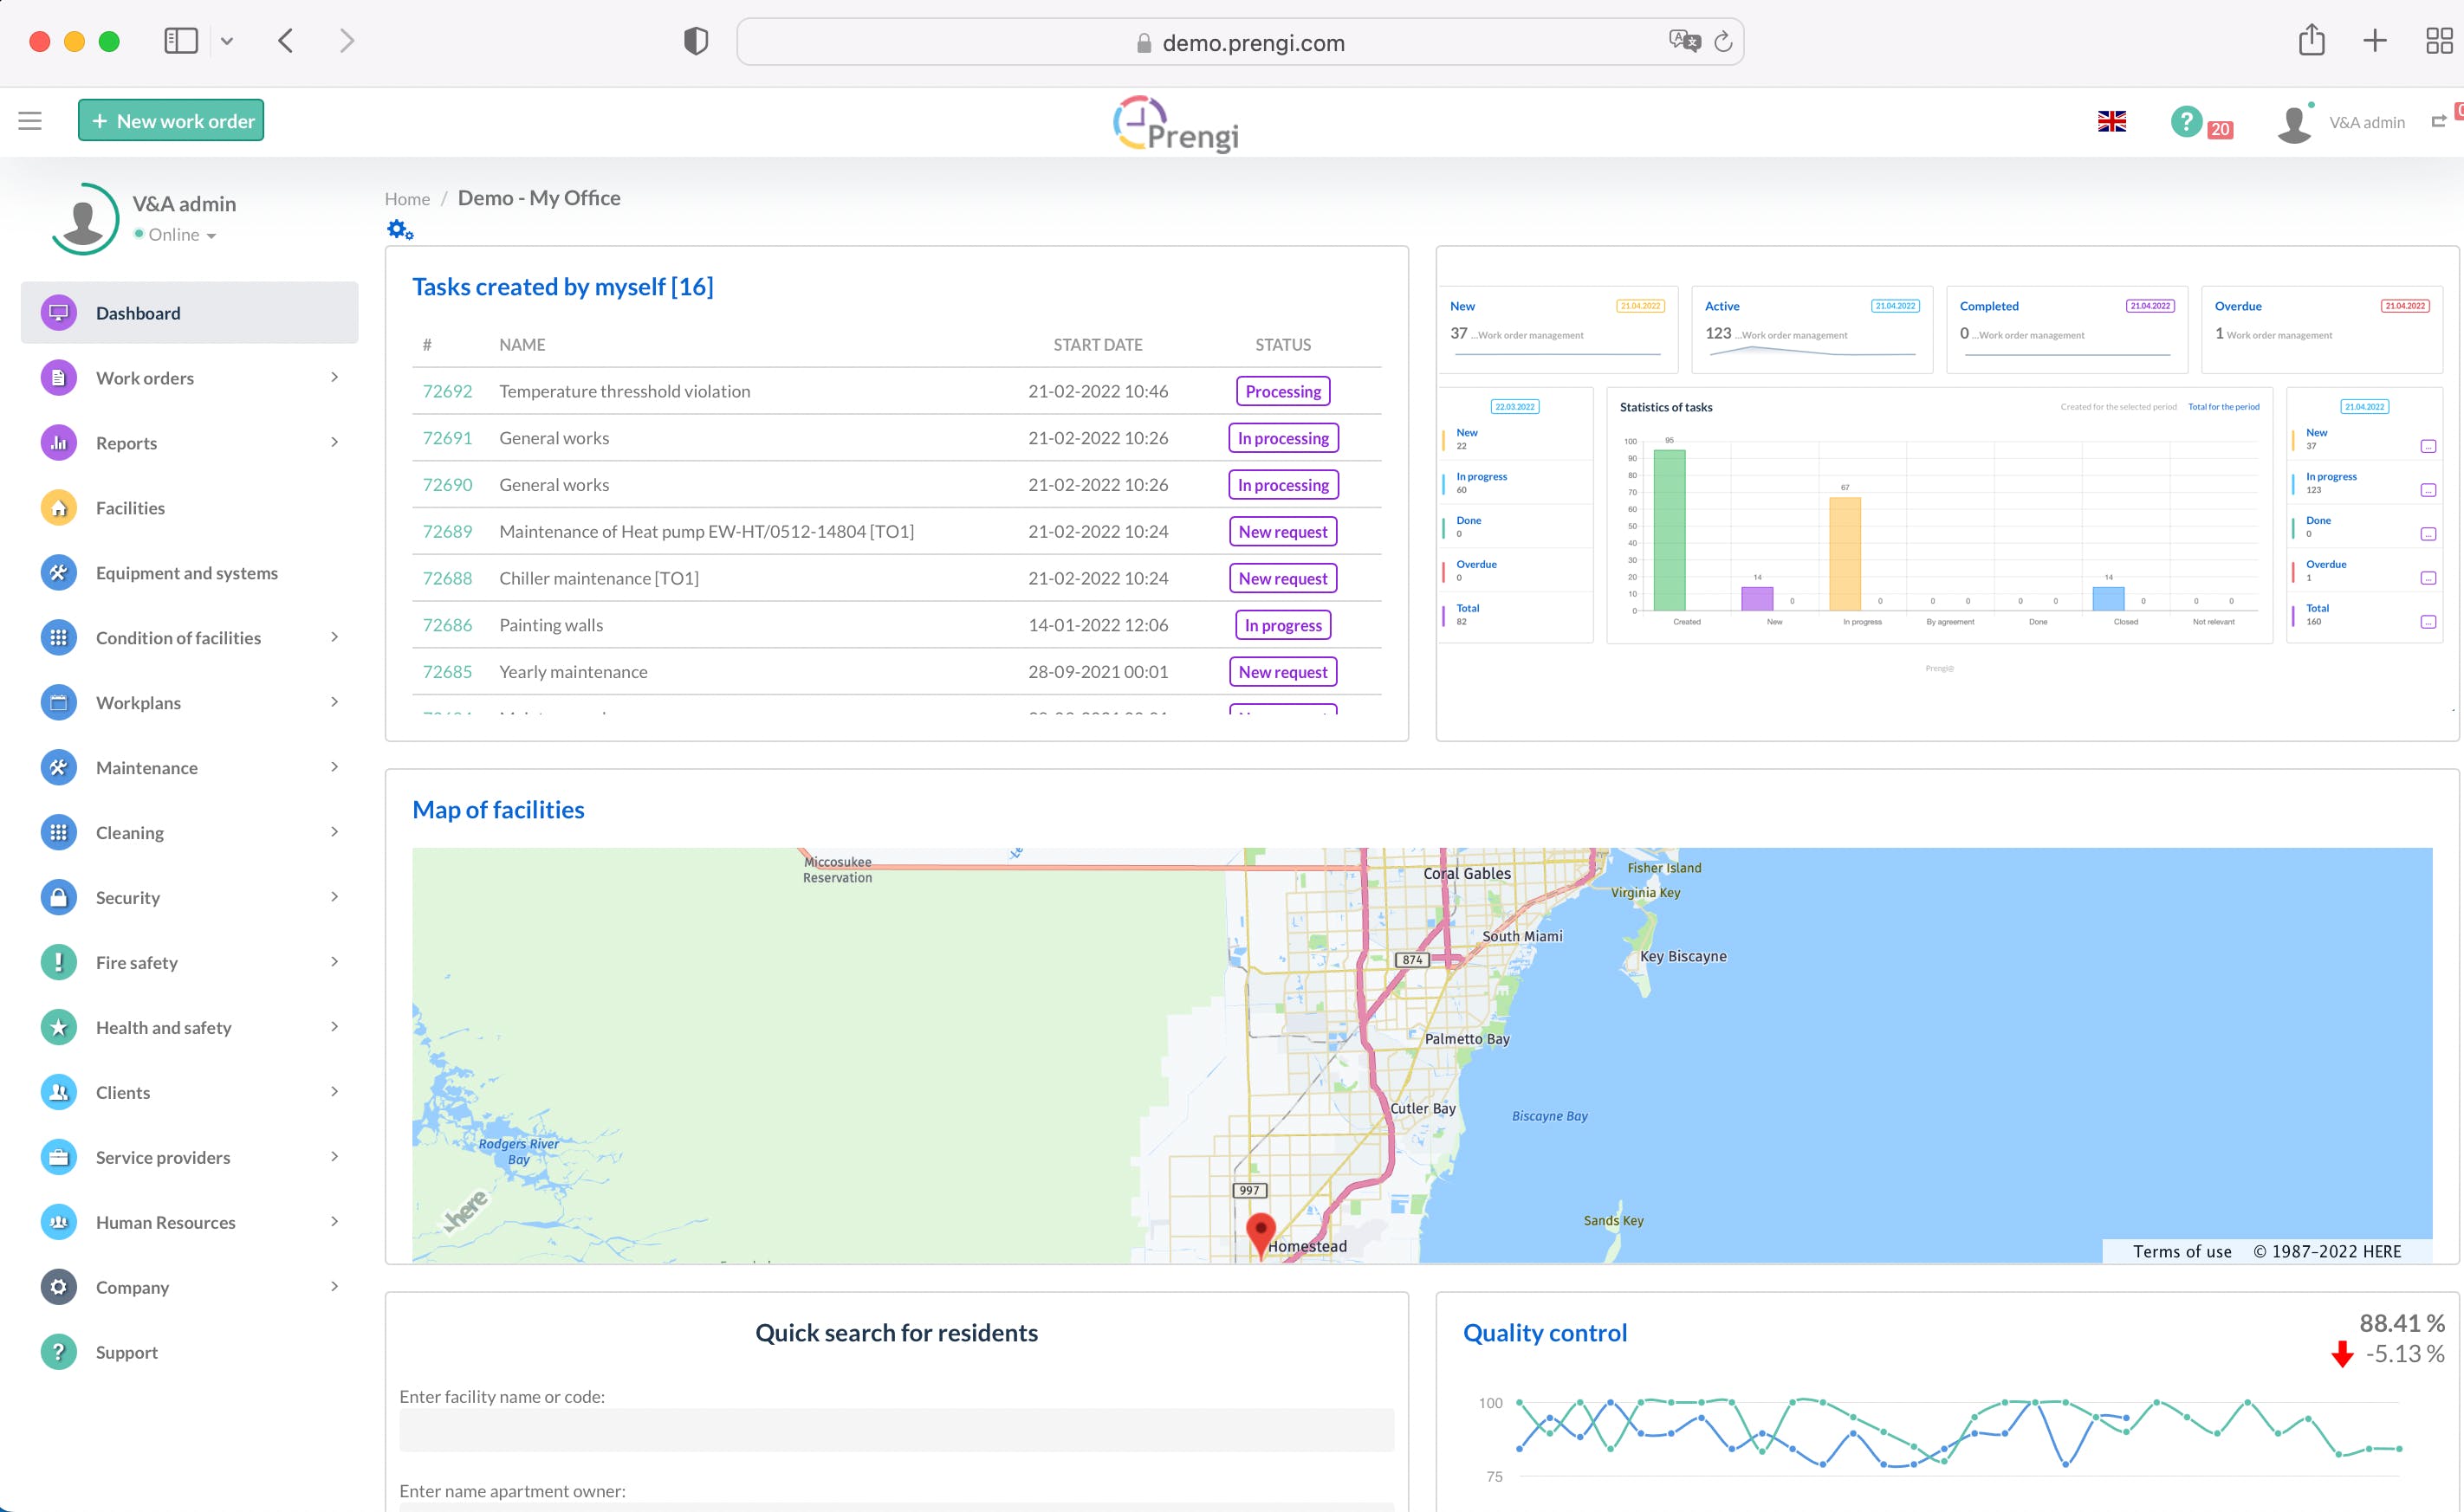Expand the Work orders submenu
Screen dimensions: 2464x1512
coord(334,377)
